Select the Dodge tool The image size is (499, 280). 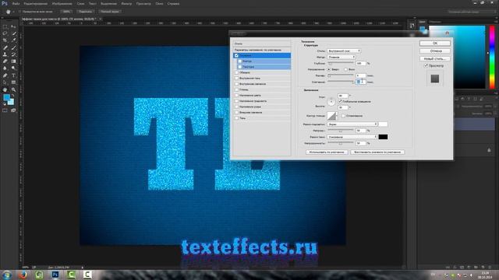click(x=13, y=68)
